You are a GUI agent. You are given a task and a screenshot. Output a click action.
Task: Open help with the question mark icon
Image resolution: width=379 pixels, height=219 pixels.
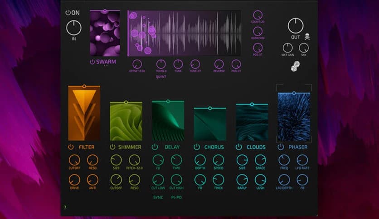(65, 207)
